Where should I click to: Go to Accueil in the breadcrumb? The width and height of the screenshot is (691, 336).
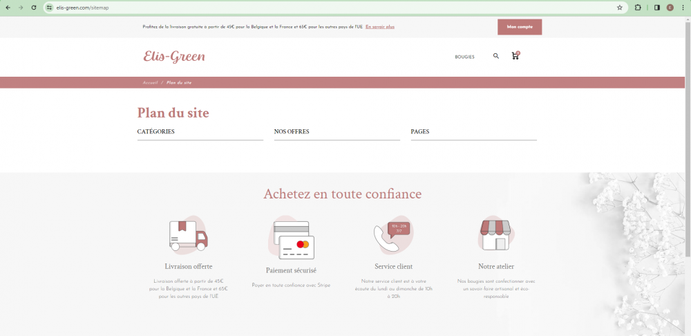tap(150, 83)
